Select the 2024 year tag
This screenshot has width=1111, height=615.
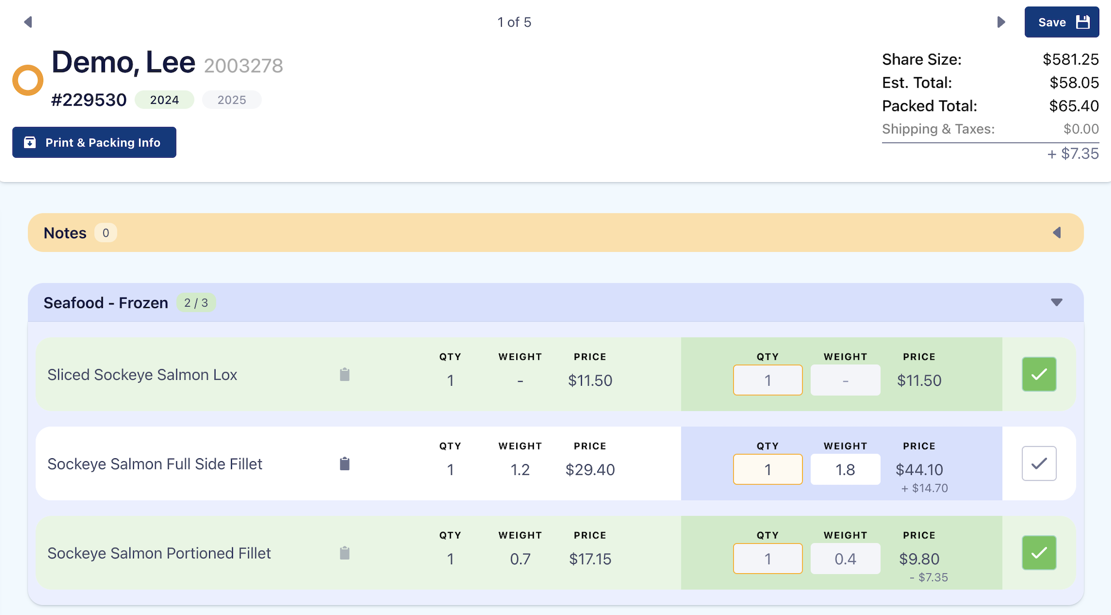pyautogui.click(x=164, y=100)
